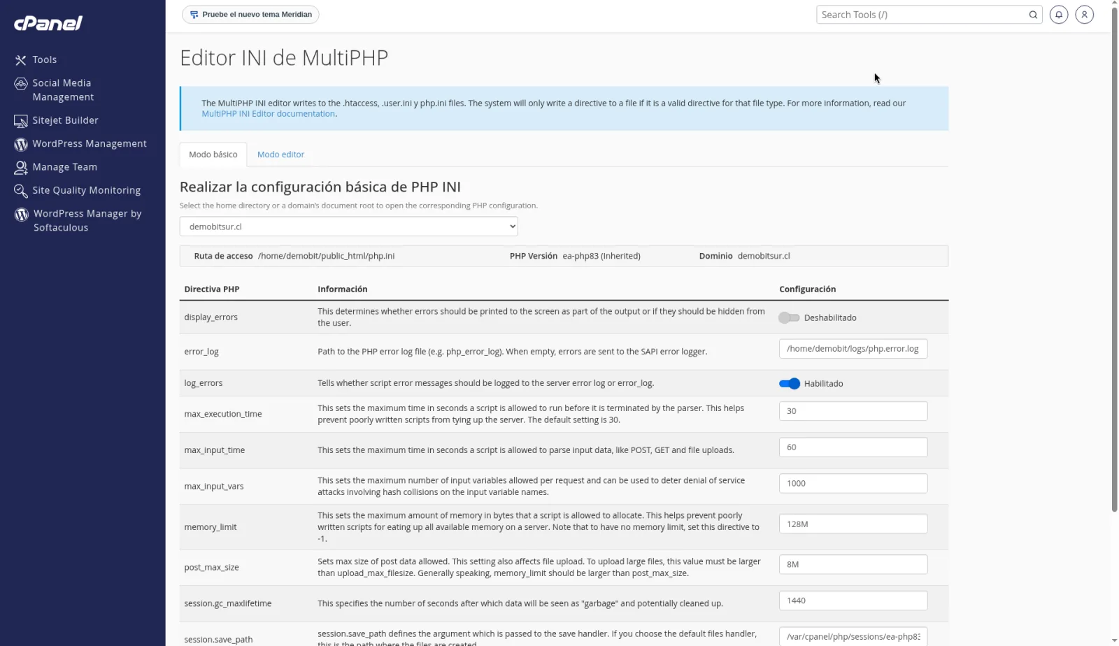
Task: Click the error_log path field
Action: tap(853, 349)
